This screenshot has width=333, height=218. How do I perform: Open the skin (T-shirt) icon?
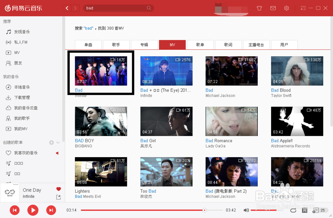259,8
